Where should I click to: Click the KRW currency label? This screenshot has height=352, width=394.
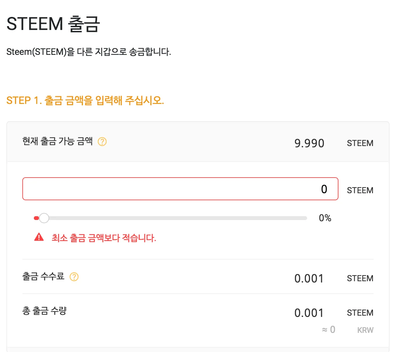pyautogui.click(x=365, y=330)
